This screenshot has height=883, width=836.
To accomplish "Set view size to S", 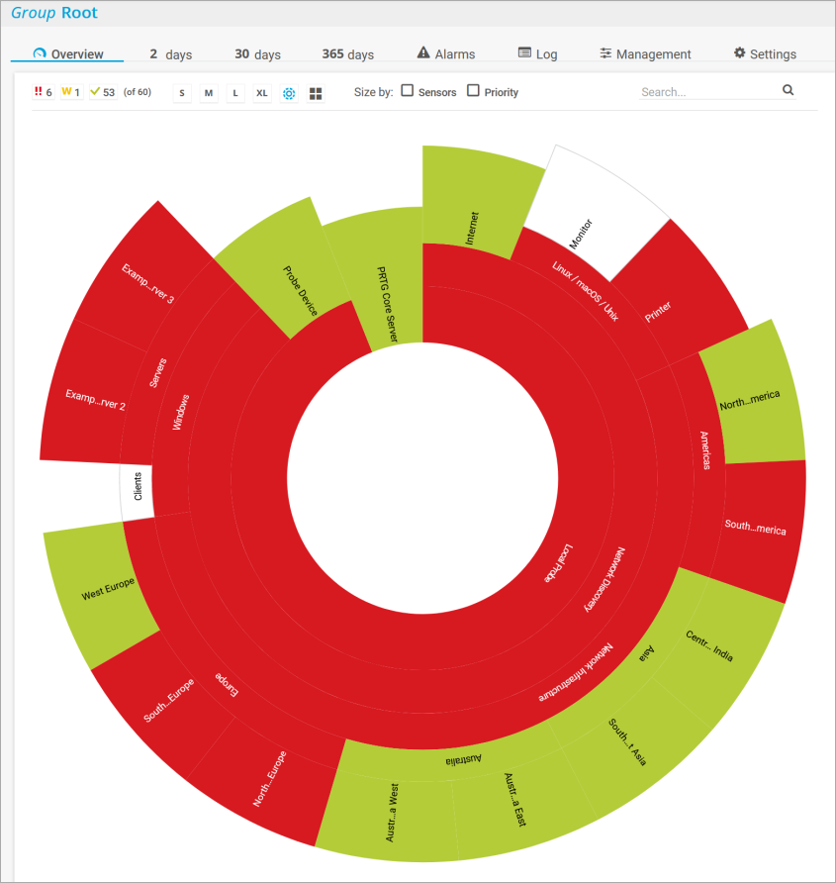I will click(x=182, y=93).
